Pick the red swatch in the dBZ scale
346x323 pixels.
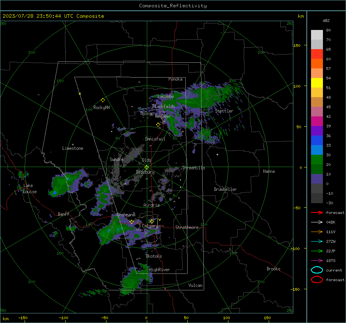point(317,54)
